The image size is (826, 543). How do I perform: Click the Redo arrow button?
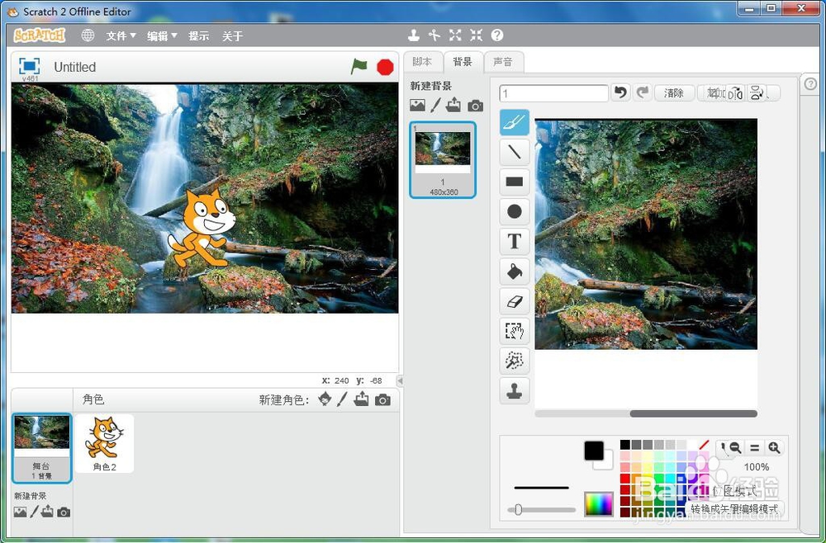[x=642, y=92]
